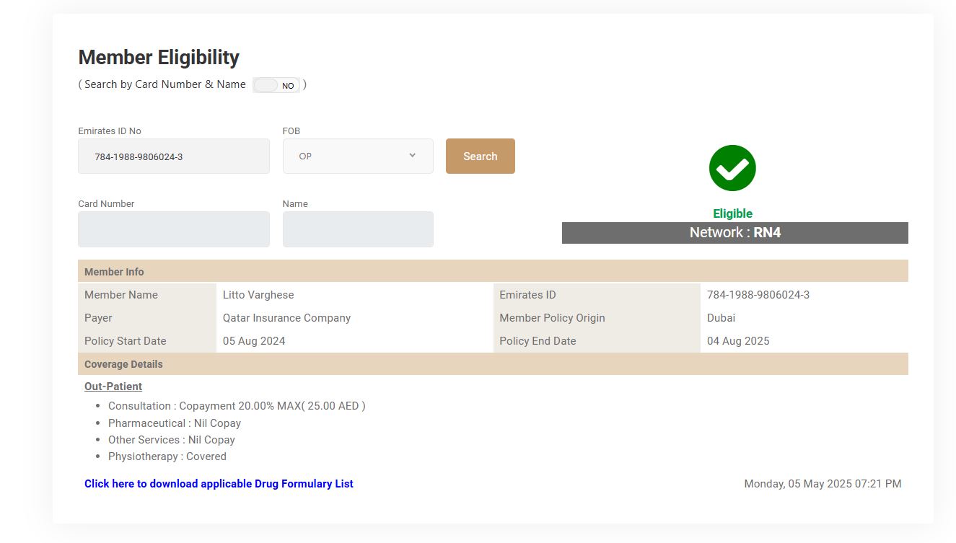The width and height of the screenshot is (956, 543).
Task: Click the green Eligible status text
Action: click(732, 213)
